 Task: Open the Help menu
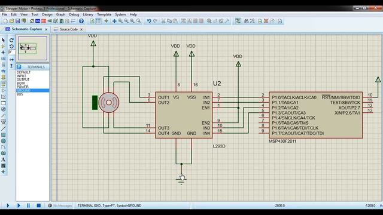[133, 14]
